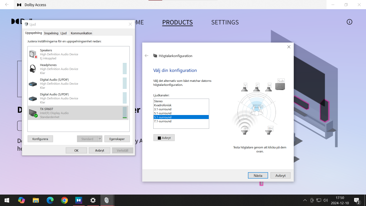This screenshot has width=366, height=206.
Task: Click Avbryt in the Ljud dialog
Action: tap(100, 150)
